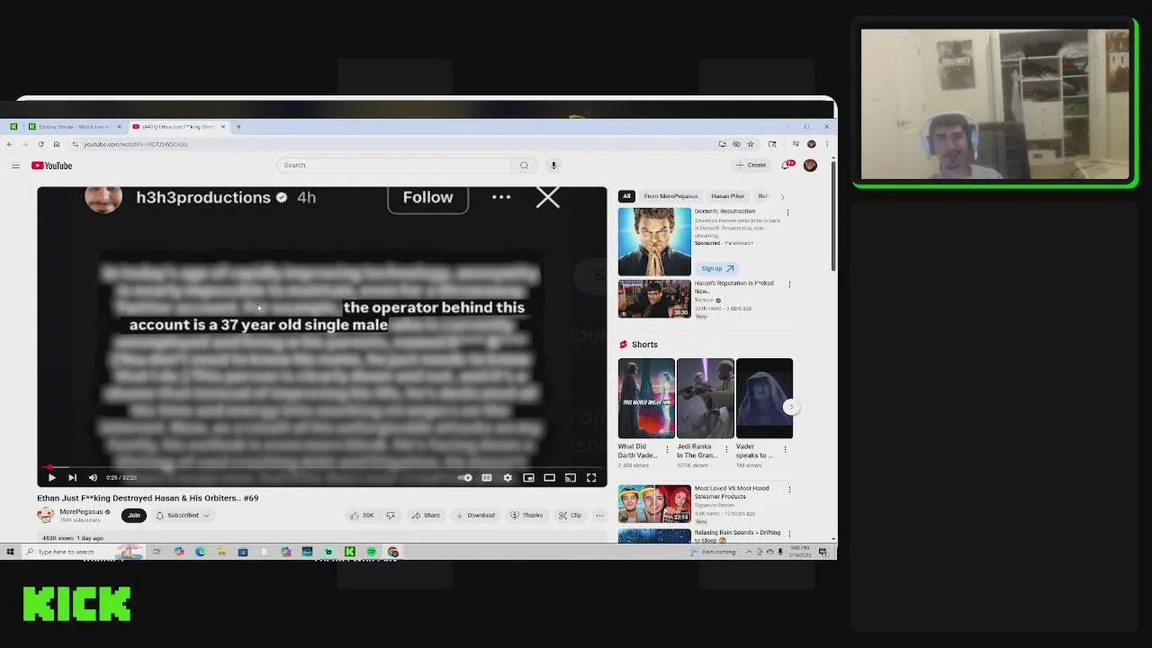1152x648 pixels.
Task: Send Thanks to the creator
Action: 526,516
